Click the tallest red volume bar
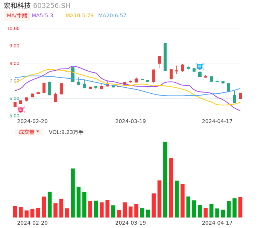The width and height of the screenshot is (258, 228). [x=171, y=188]
